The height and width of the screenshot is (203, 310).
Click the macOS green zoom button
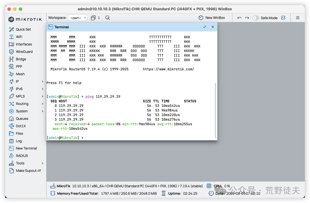pos(21,9)
